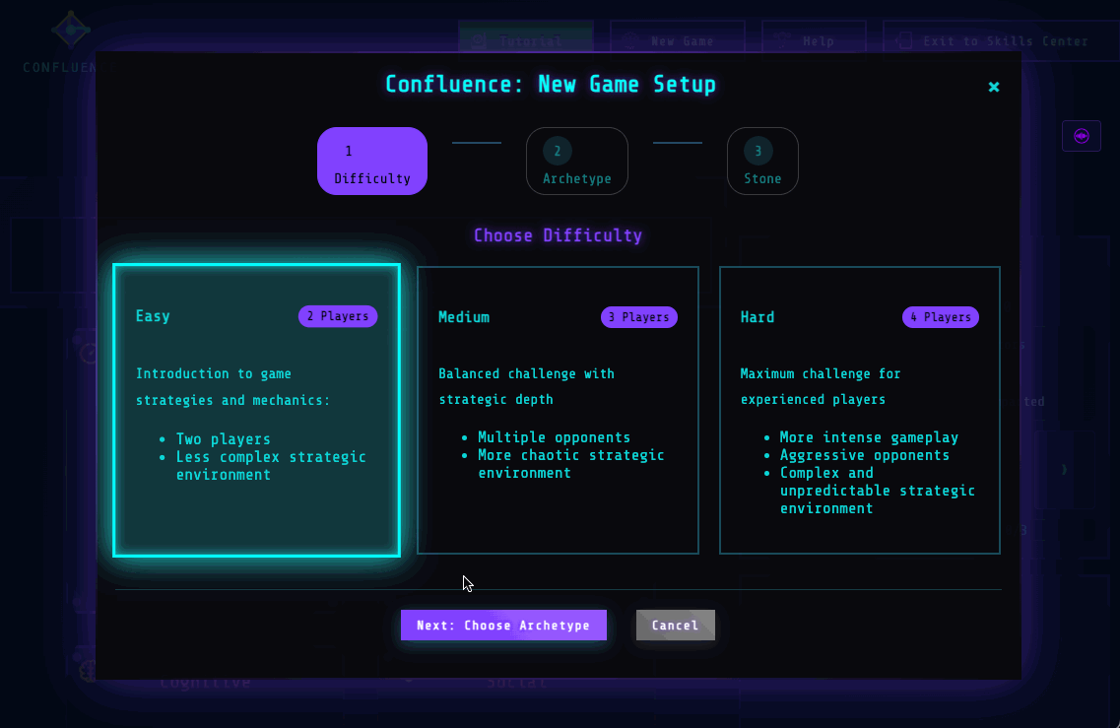
Task: Click the 4 Players badge on Hard
Action: tap(940, 317)
